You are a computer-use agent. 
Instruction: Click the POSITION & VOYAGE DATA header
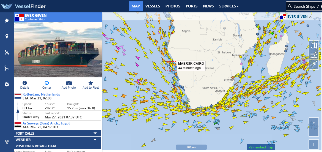click(x=58, y=146)
